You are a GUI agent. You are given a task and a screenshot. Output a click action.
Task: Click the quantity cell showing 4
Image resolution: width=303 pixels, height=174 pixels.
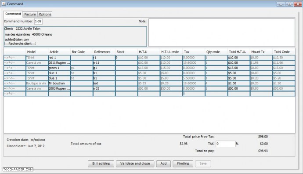click(216, 83)
